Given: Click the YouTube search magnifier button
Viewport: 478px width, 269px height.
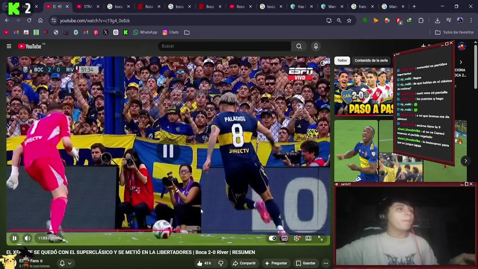Looking at the screenshot, I should point(299,46).
